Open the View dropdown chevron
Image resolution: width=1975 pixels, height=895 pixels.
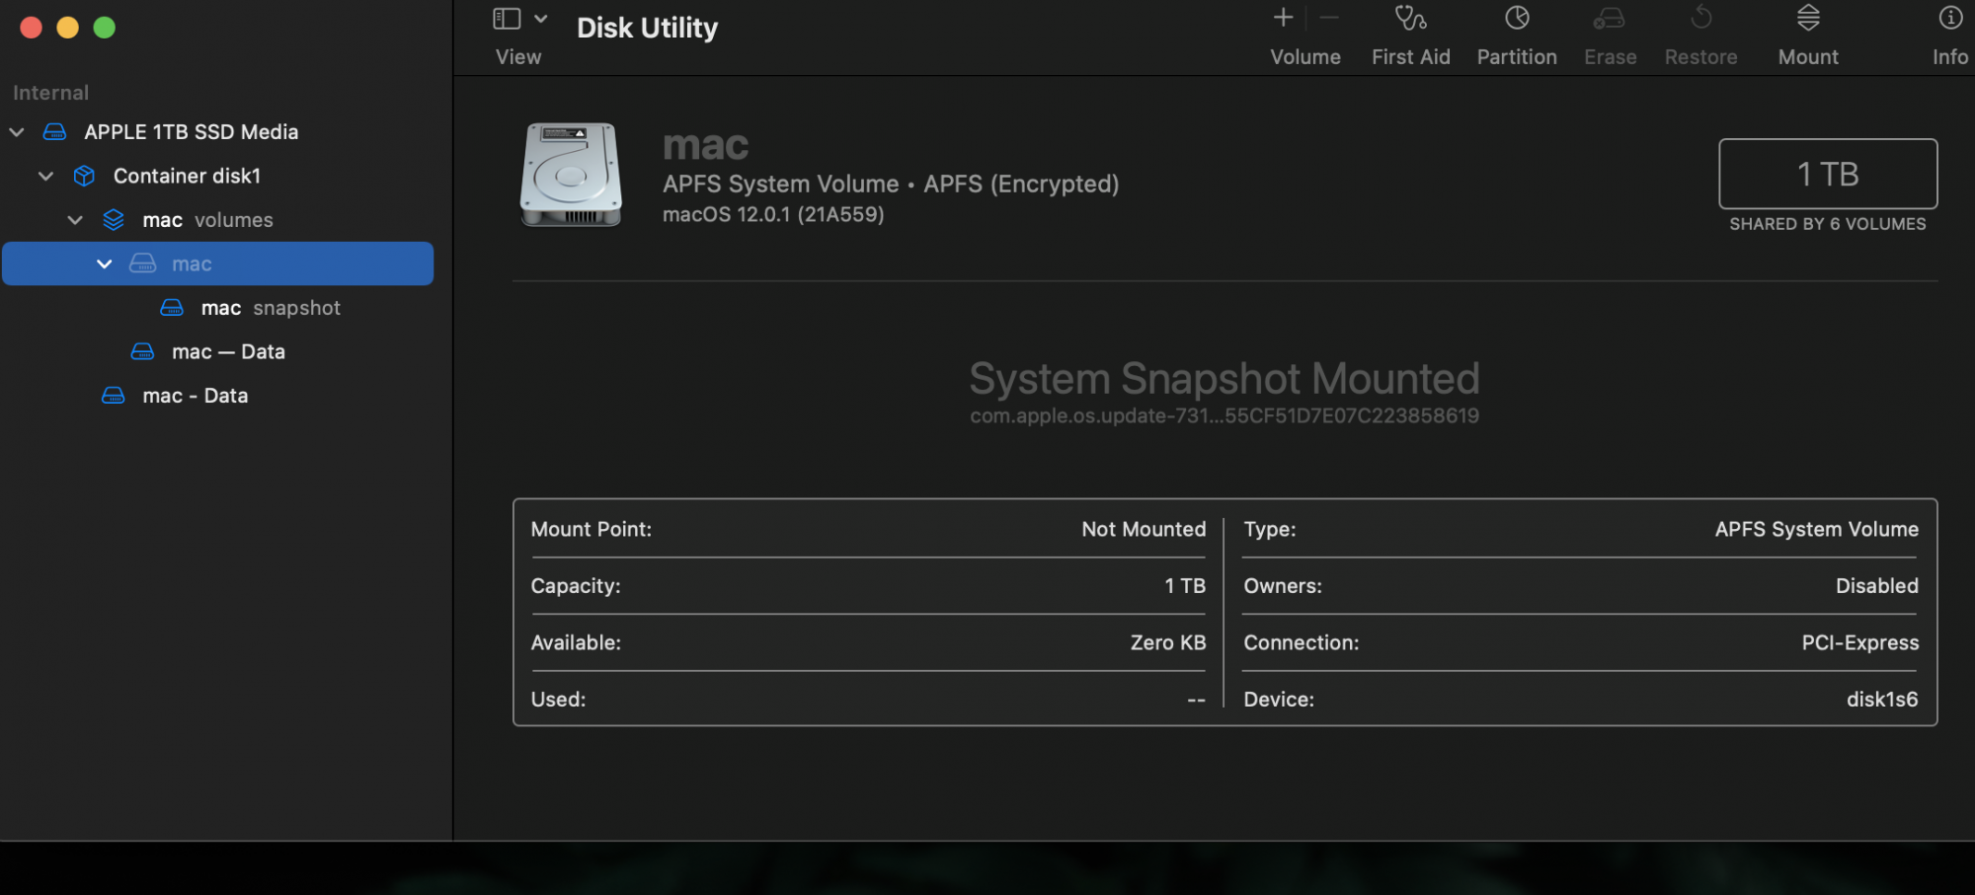click(540, 19)
